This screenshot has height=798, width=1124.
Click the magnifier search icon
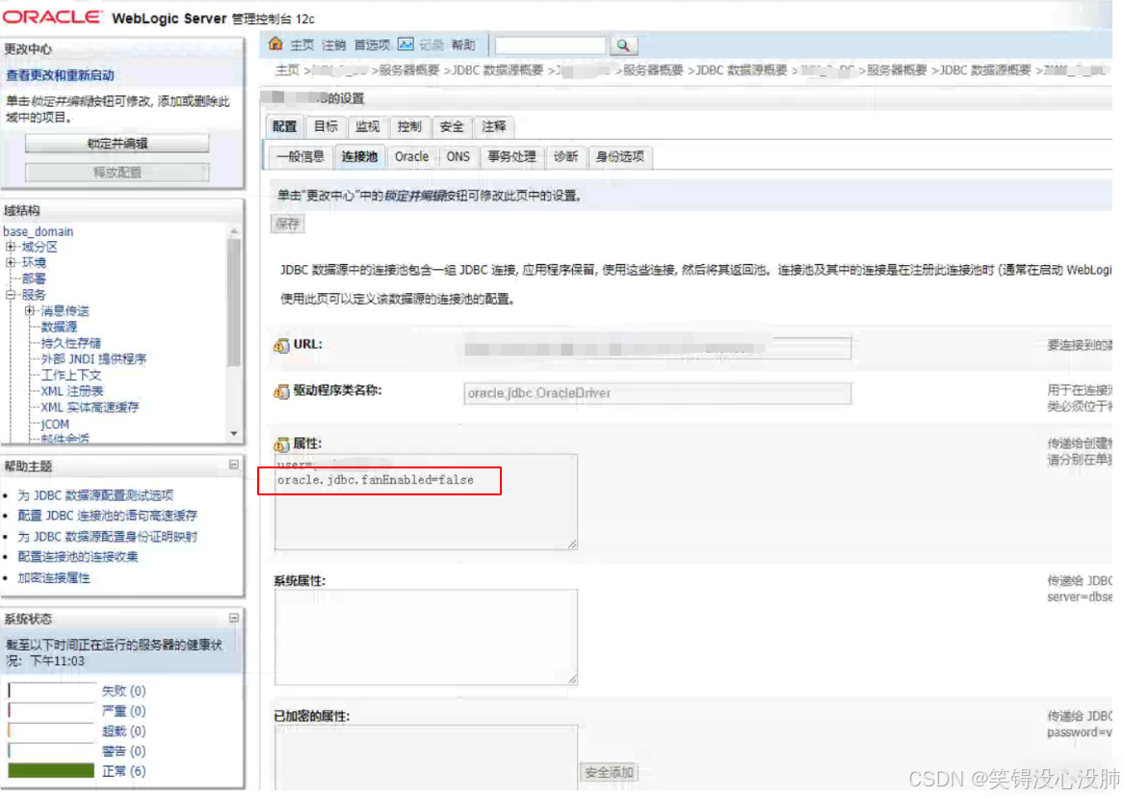coord(622,44)
